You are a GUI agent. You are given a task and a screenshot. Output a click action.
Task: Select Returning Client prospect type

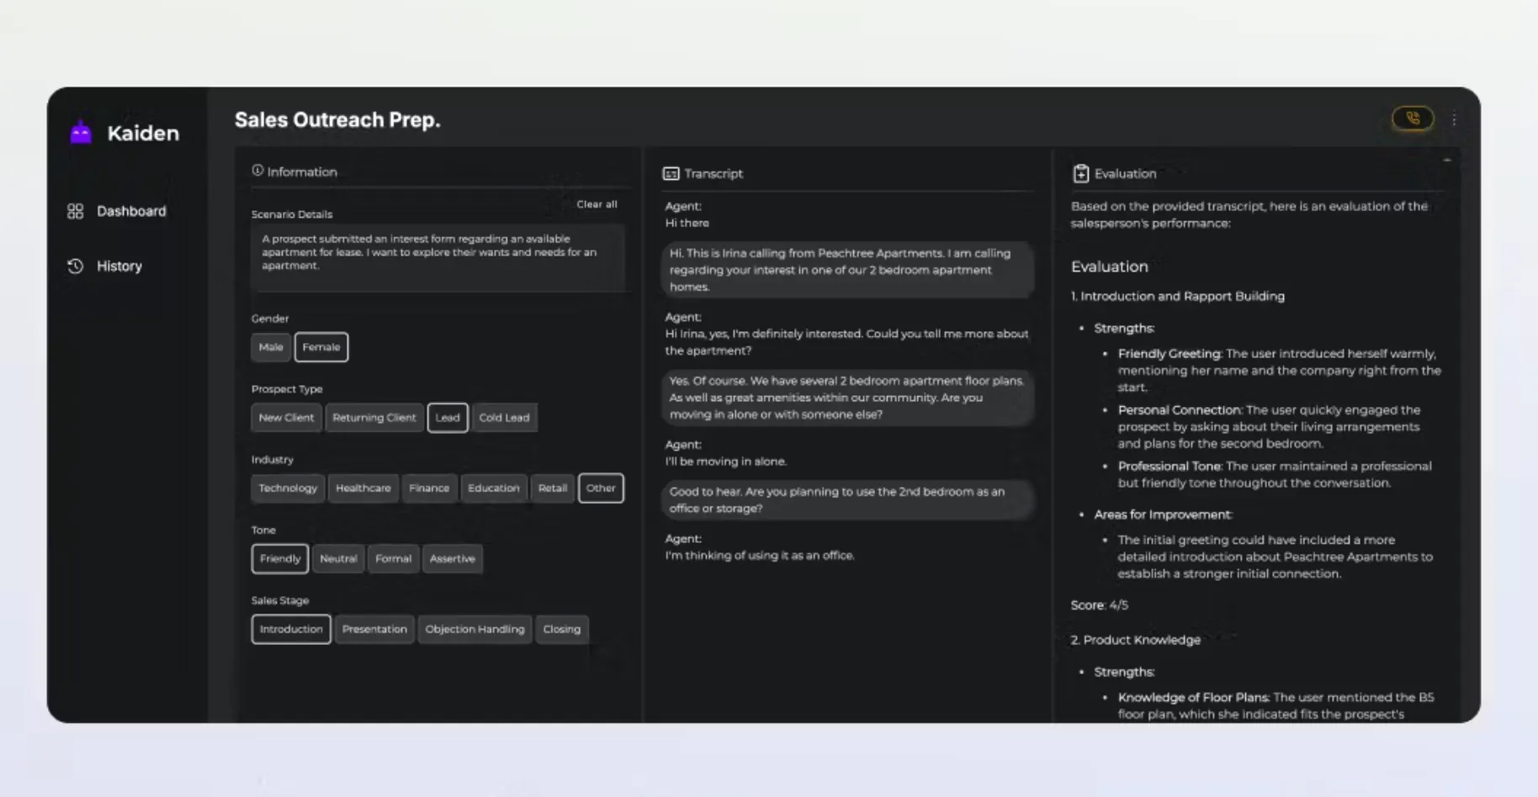(374, 418)
